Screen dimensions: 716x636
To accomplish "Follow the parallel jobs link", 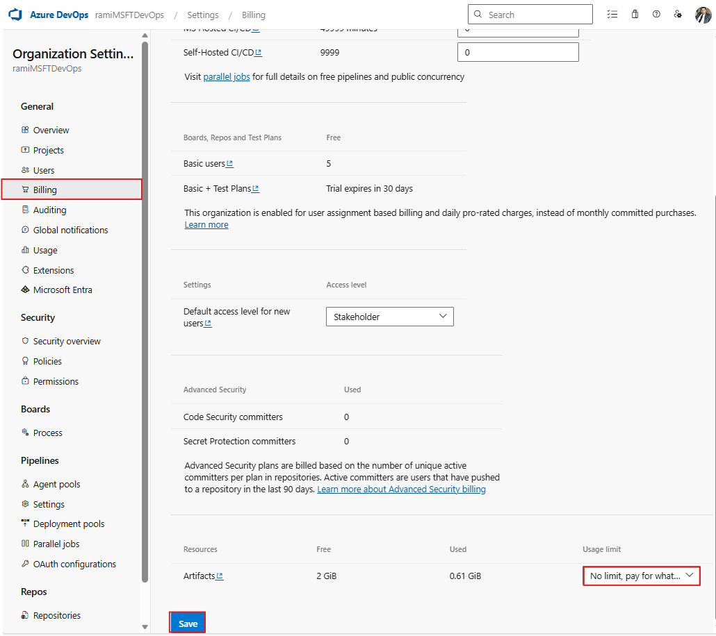I will point(227,77).
